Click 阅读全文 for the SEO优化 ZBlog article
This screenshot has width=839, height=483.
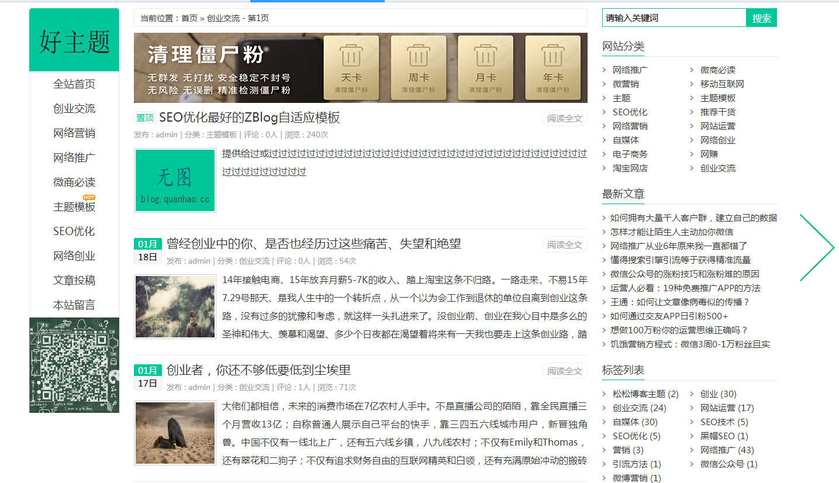(x=564, y=118)
